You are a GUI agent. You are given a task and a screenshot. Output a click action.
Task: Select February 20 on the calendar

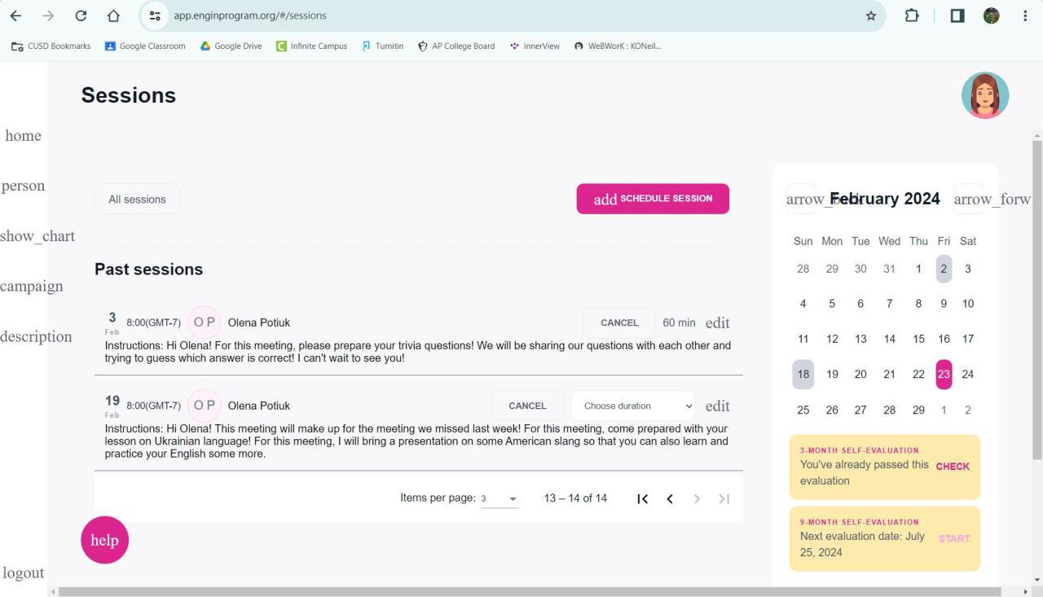click(x=860, y=375)
